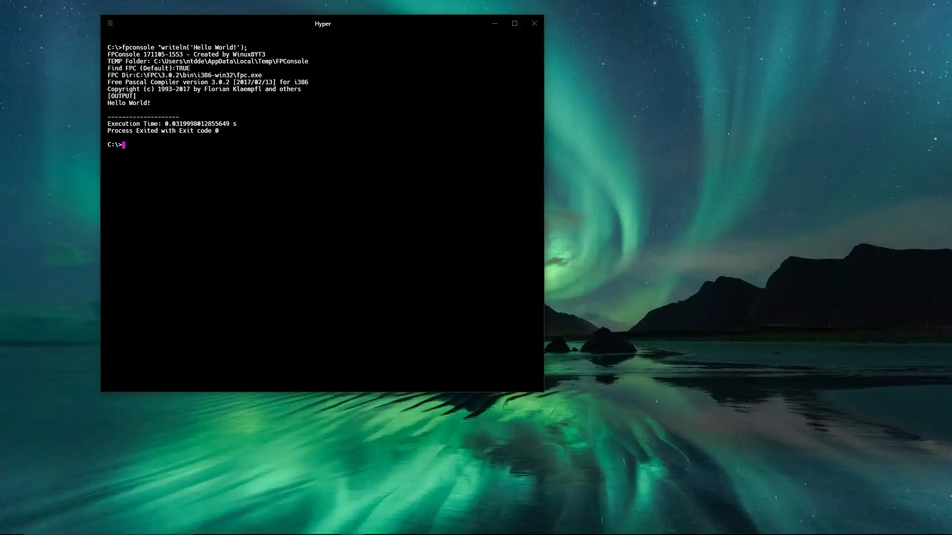Click the terminal prompt cursor
Image resolution: width=952 pixels, height=535 pixels.
[123, 145]
